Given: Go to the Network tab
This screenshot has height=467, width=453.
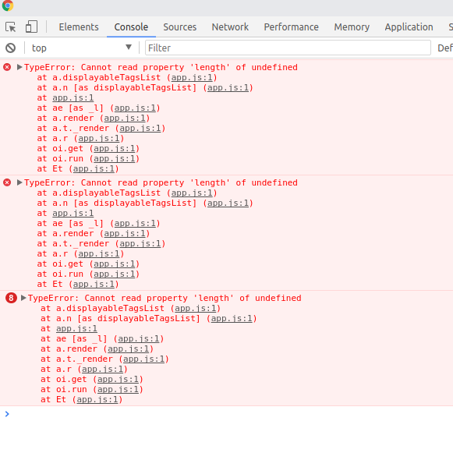Looking at the screenshot, I should click(x=230, y=27).
